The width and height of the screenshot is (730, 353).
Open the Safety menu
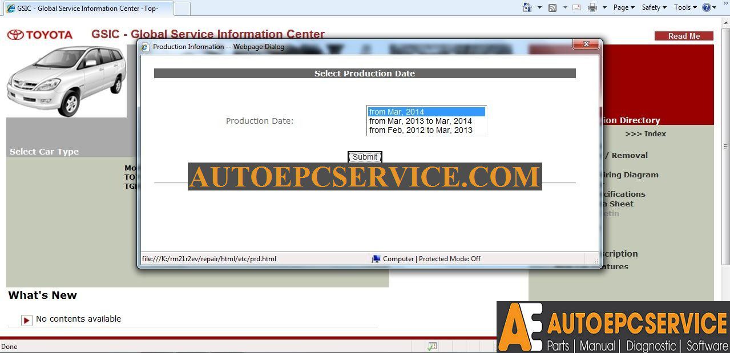(654, 7)
